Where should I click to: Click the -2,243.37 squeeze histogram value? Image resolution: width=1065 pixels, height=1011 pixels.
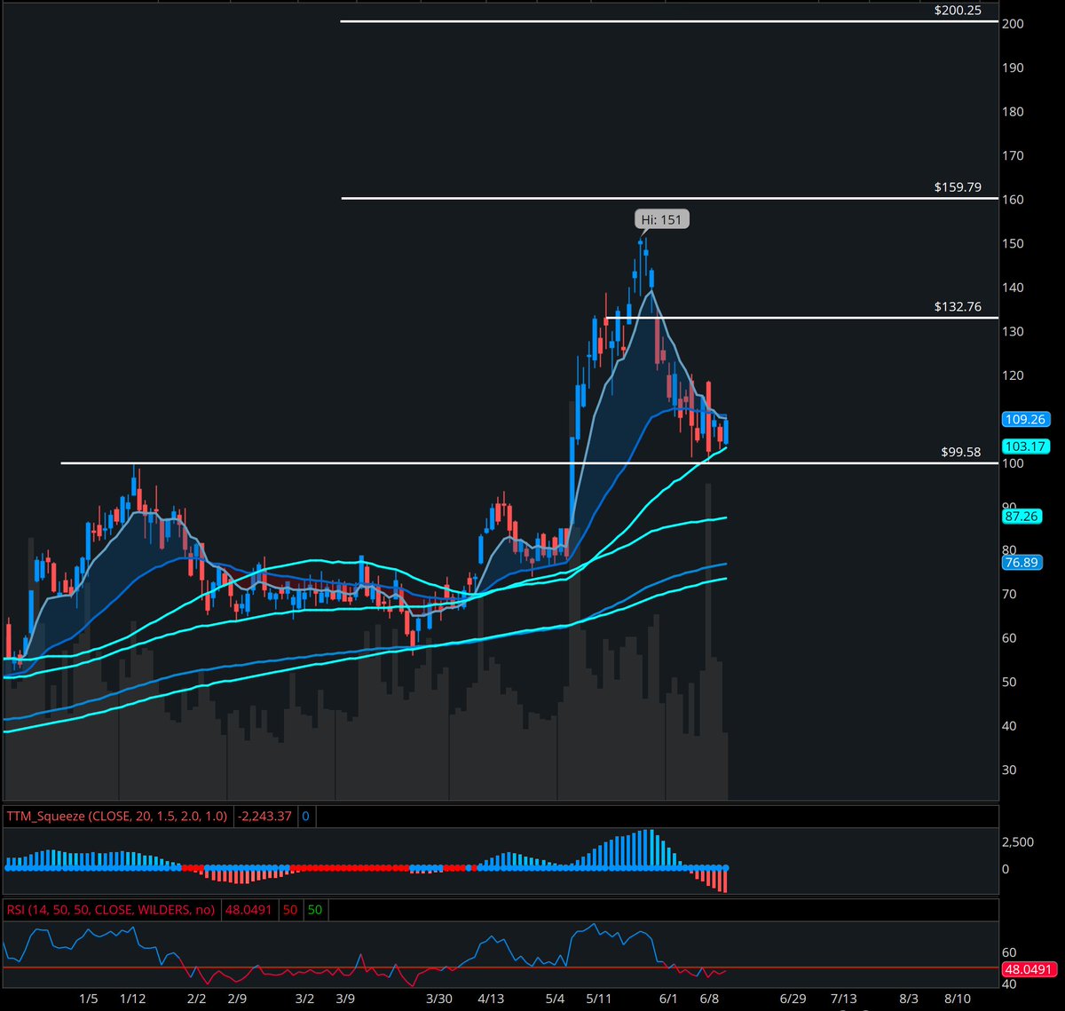point(264,817)
